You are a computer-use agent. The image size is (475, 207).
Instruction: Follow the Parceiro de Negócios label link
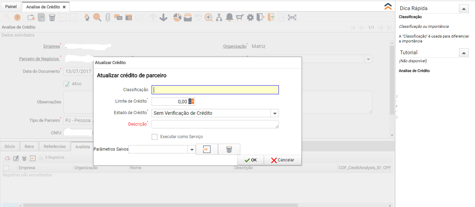point(39,59)
